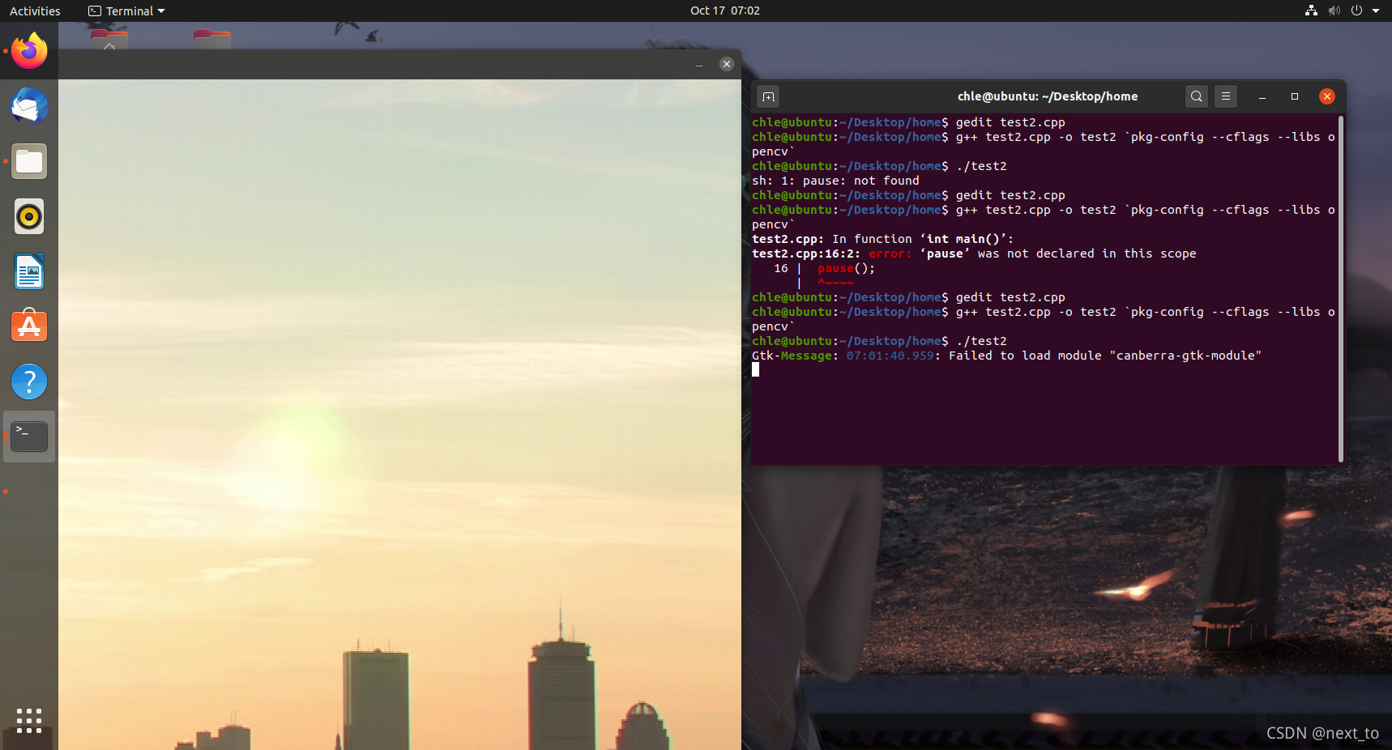Click the sunset image in display window
Image resolution: width=1392 pixels, height=750 pixels.
click(x=399, y=415)
